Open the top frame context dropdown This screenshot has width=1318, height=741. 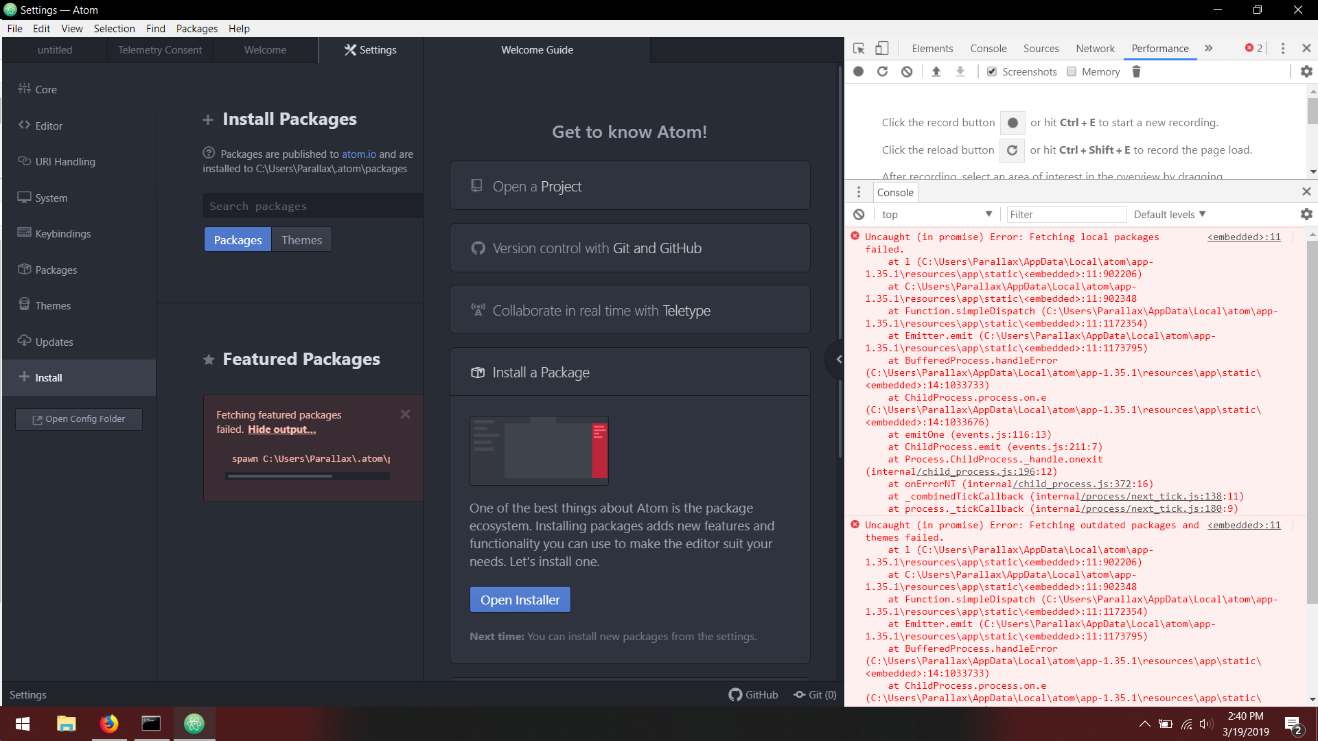936,214
